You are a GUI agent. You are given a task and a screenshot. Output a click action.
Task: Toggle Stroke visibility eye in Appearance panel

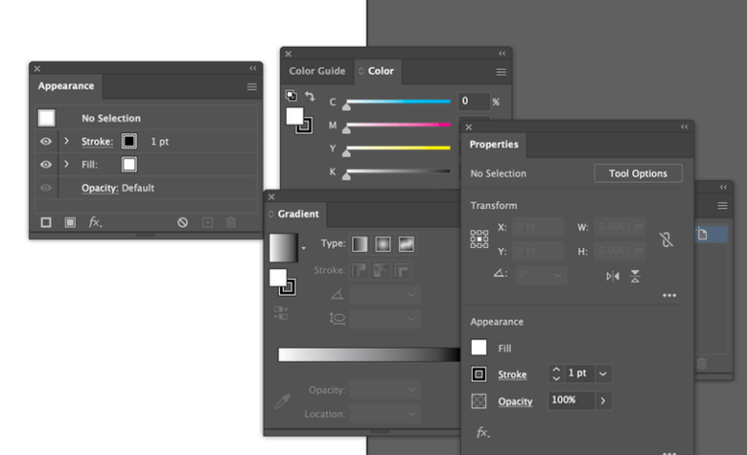46,141
